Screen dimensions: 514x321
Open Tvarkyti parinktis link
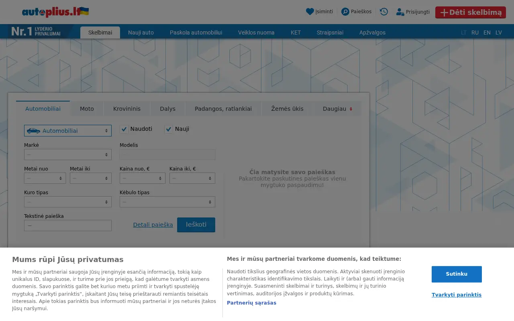tap(457, 295)
